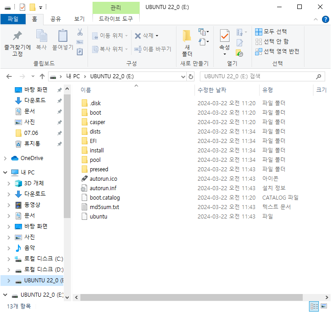331x312 pixels.
Task: Click the search magnifier icon
Action: tap(318, 76)
